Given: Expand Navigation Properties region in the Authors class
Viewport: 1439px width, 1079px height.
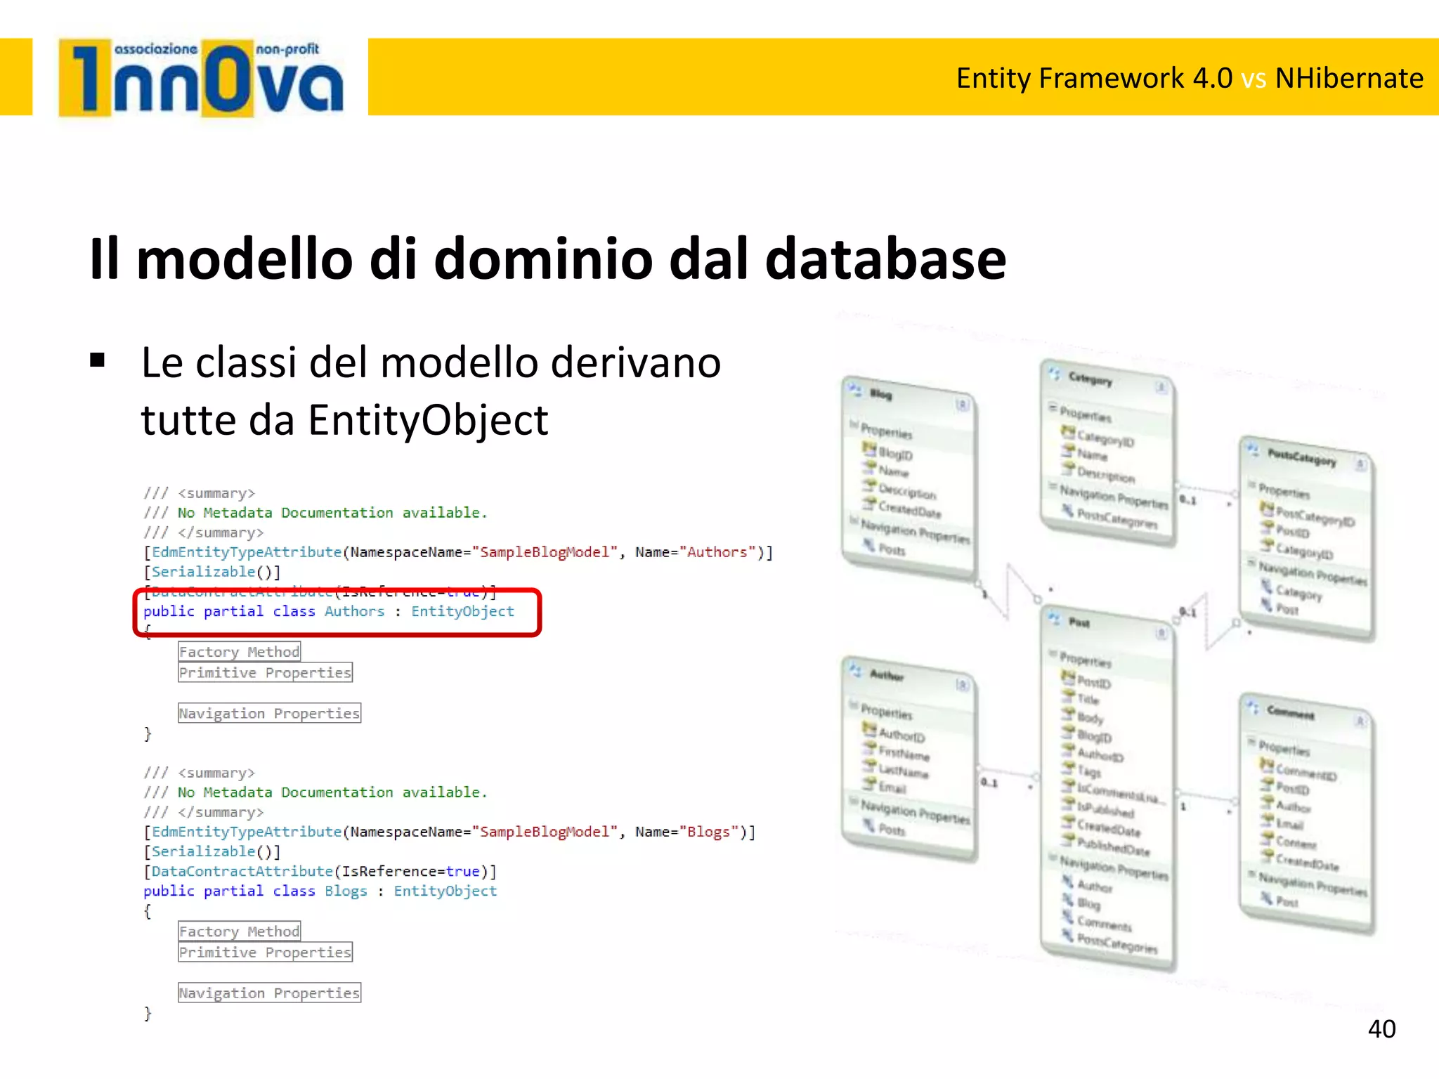Looking at the screenshot, I should [x=269, y=714].
